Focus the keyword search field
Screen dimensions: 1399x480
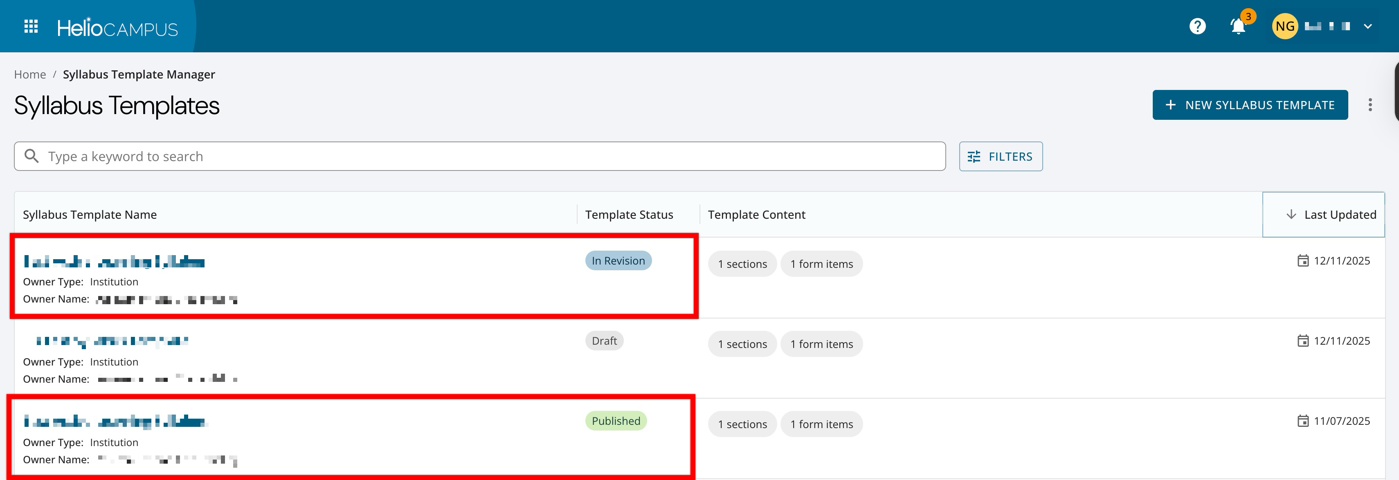(489, 156)
